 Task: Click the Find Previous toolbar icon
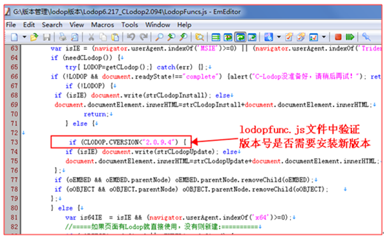[184, 37]
